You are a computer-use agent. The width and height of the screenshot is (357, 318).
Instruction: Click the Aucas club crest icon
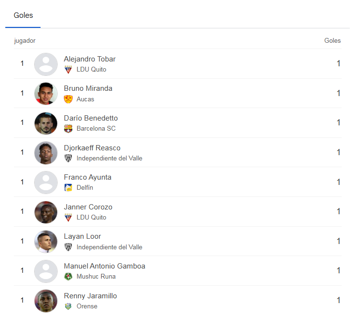(68, 99)
